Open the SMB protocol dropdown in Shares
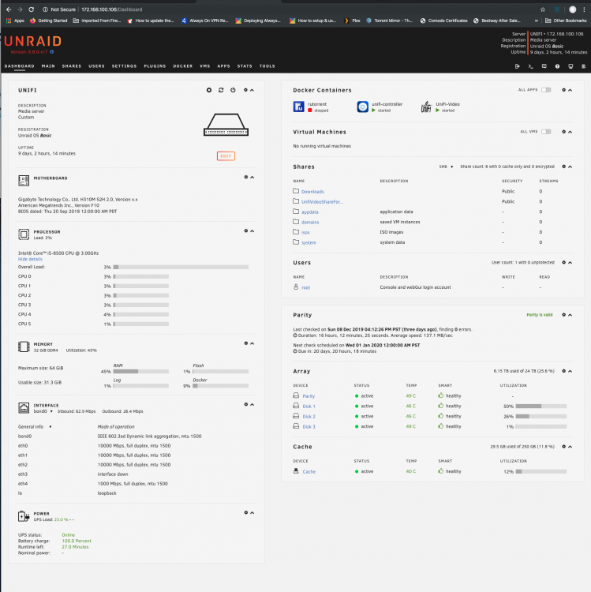Image resolution: width=591 pixels, height=592 pixels. [446, 167]
